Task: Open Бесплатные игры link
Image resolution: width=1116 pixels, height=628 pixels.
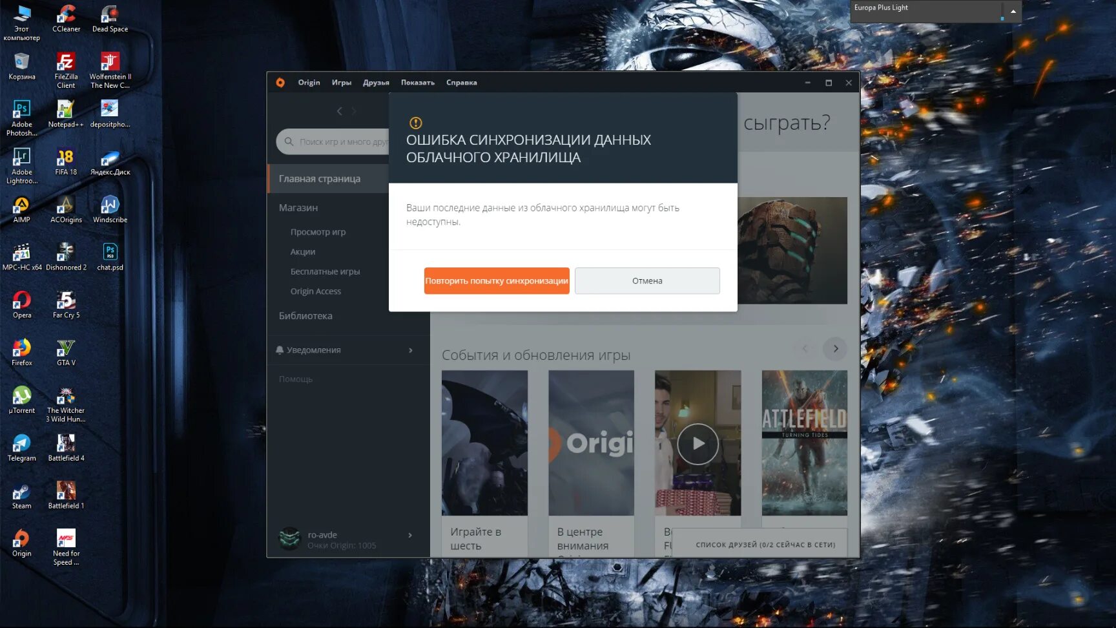Action: [325, 272]
